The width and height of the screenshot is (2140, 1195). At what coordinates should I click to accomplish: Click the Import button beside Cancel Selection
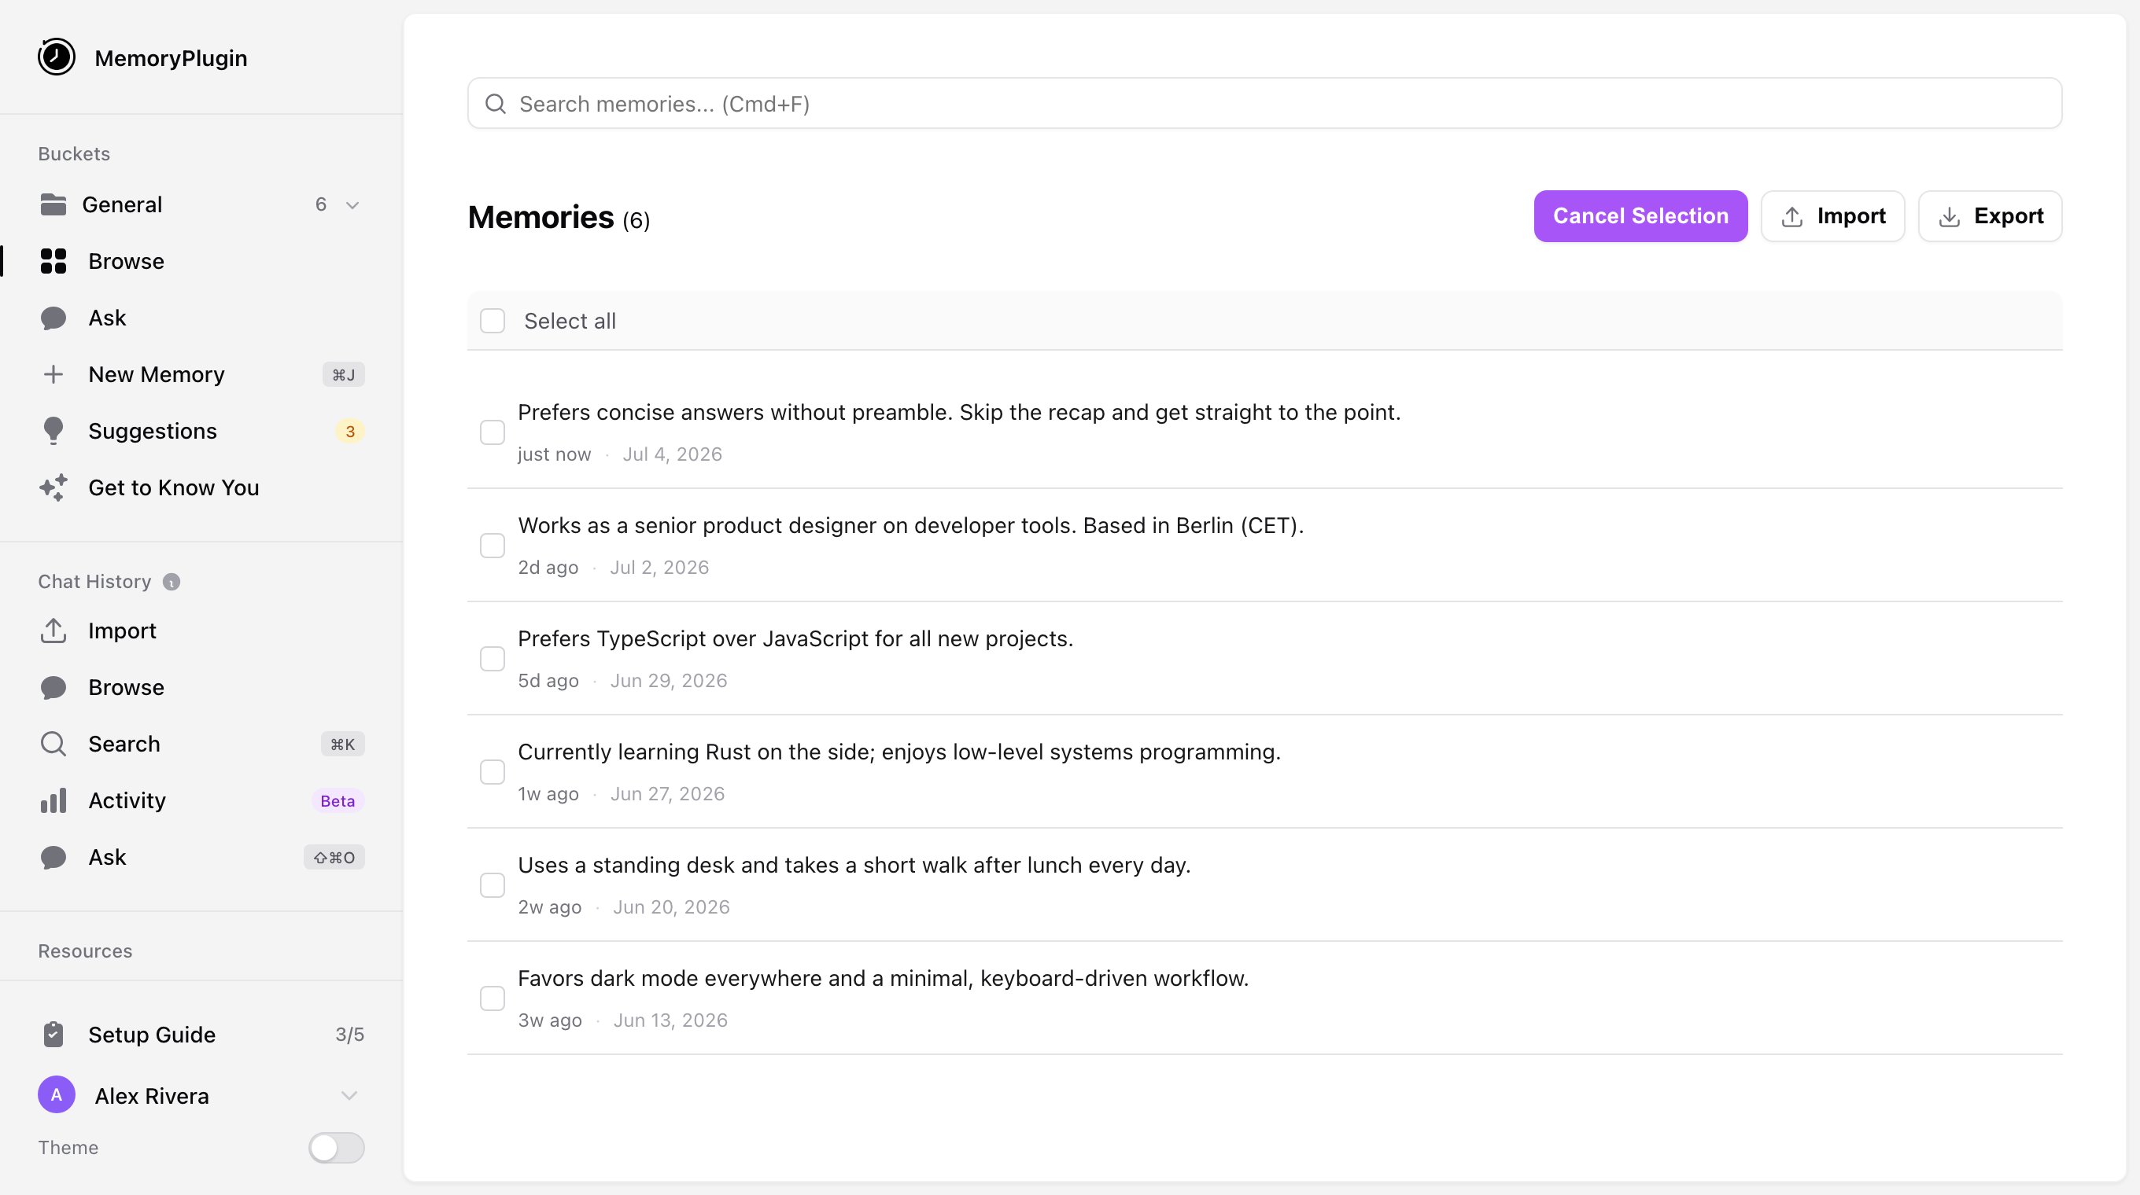pyautogui.click(x=1832, y=215)
